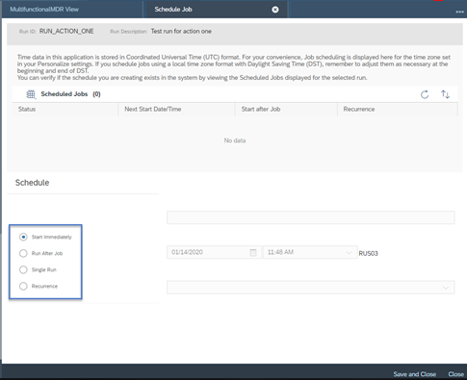Viewport: 467px width, 380px height.
Task: Choose the Single Run option
Action: (23, 269)
